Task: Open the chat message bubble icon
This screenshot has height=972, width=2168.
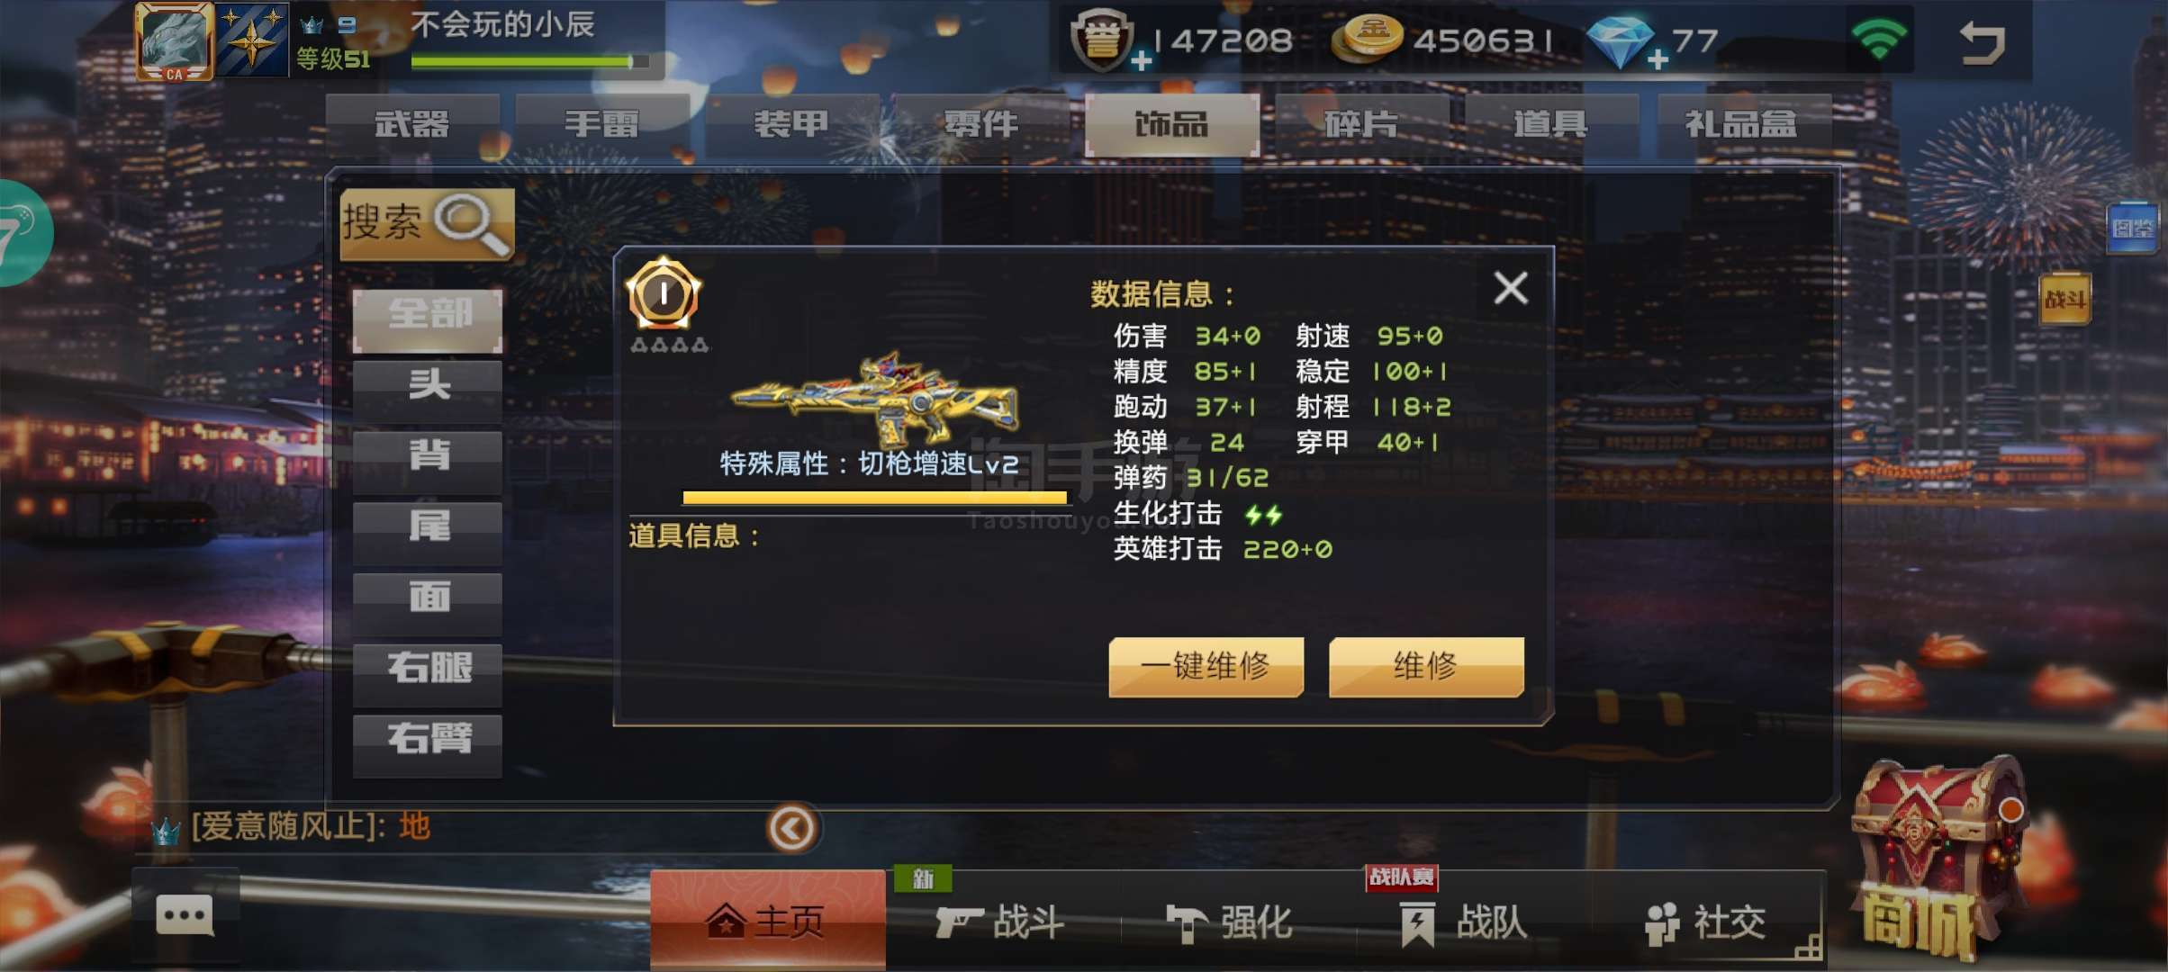Action: pos(185,916)
